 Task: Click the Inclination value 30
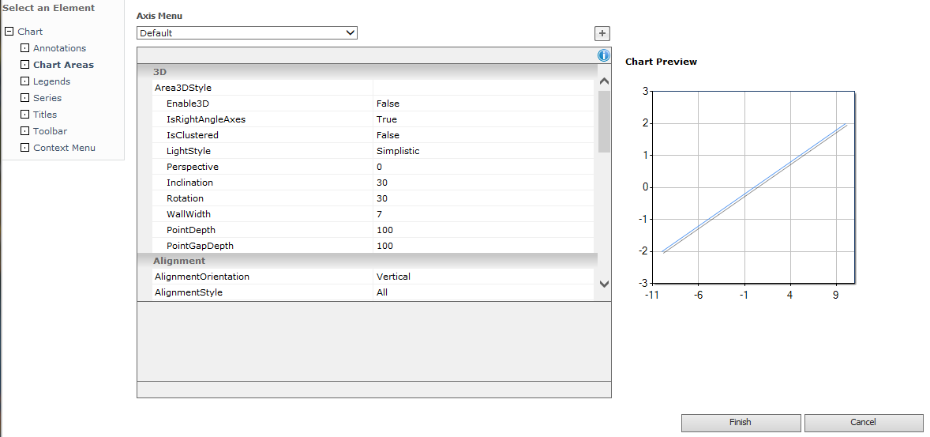[x=382, y=183]
